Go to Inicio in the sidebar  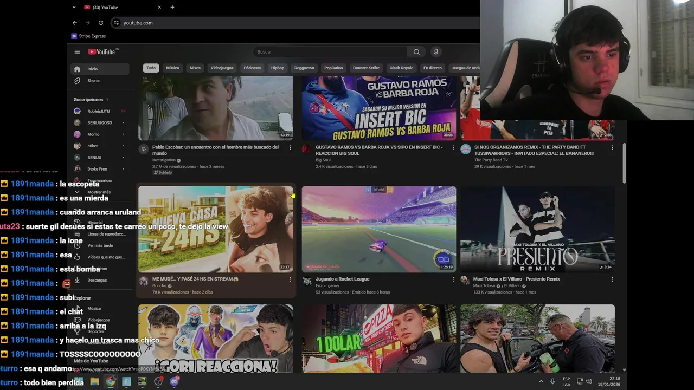[x=99, y=69]
